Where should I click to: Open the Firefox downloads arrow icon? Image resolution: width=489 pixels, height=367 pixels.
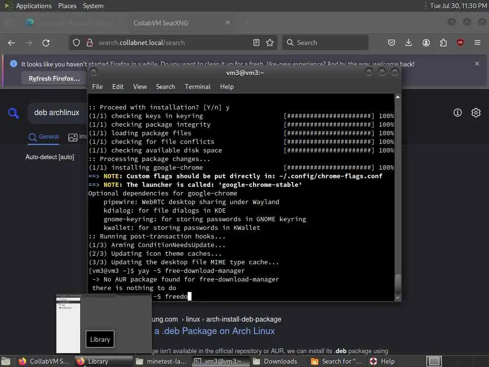point(409,43)
